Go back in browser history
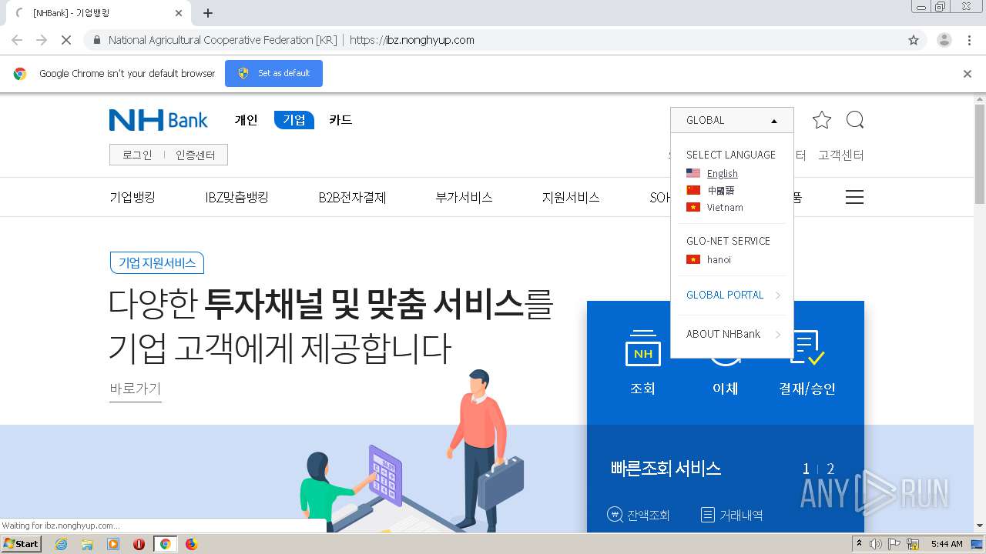Image resolution: width=986 pixels, height=554 pixels. (17, 40)
